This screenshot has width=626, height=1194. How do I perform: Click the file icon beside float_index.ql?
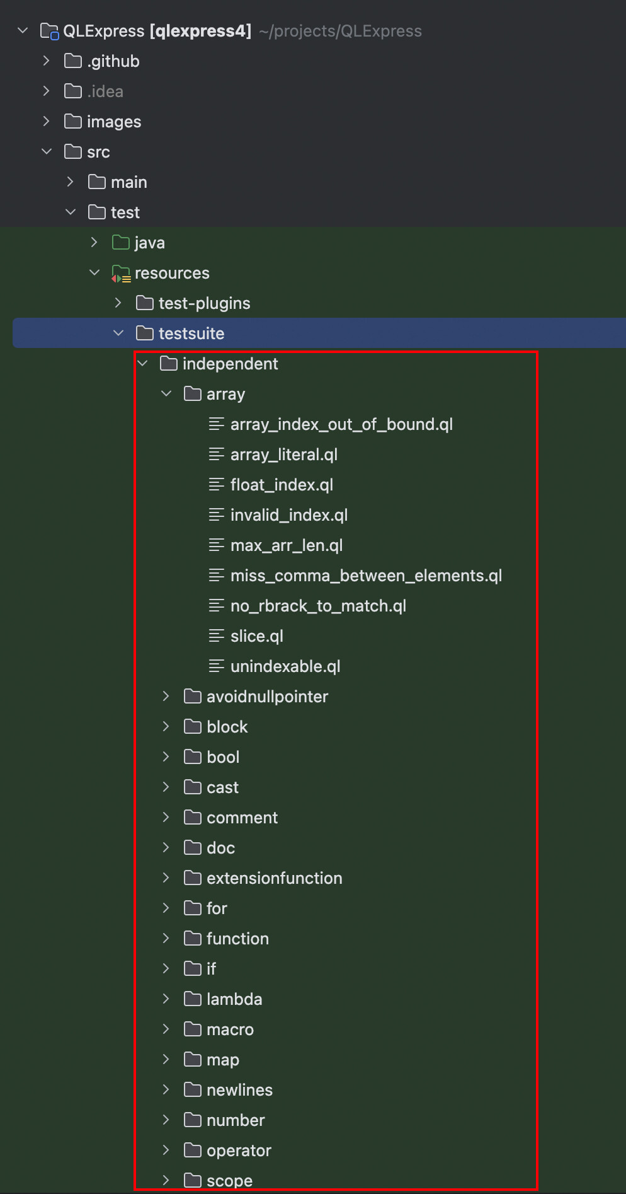pyautogui.click(x=216, y=485)
